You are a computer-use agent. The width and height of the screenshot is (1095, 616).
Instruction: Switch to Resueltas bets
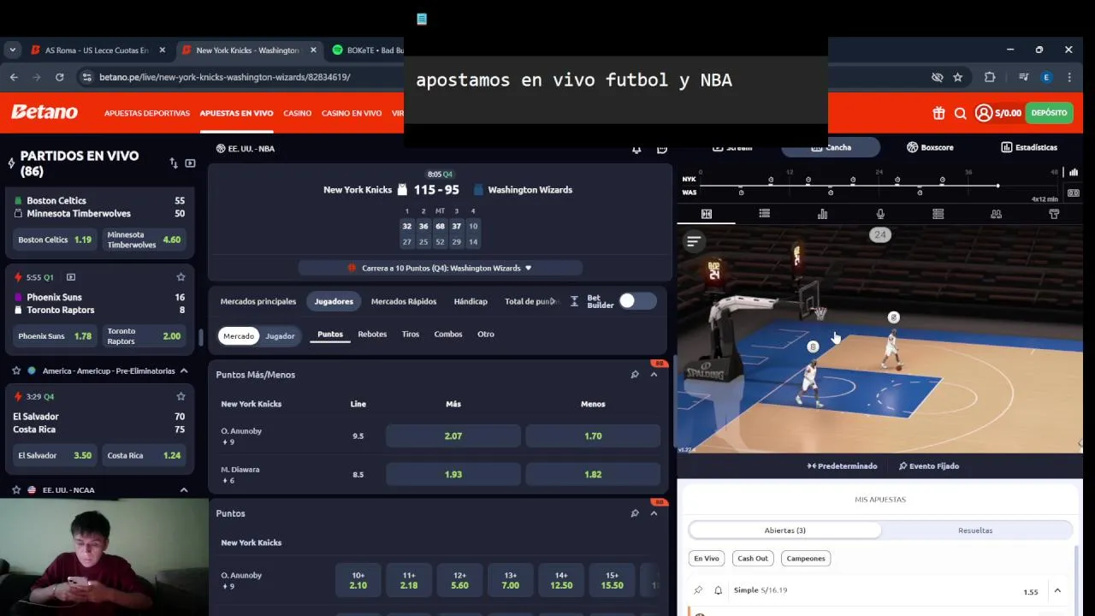(975, 530)
